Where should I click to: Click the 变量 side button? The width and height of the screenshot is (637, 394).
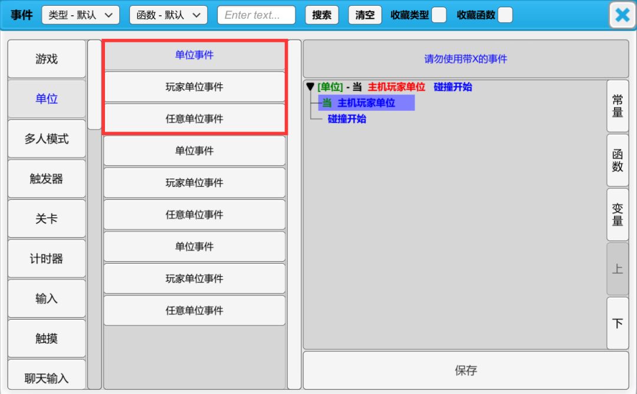pyautogui.click(x=618, y=215)
